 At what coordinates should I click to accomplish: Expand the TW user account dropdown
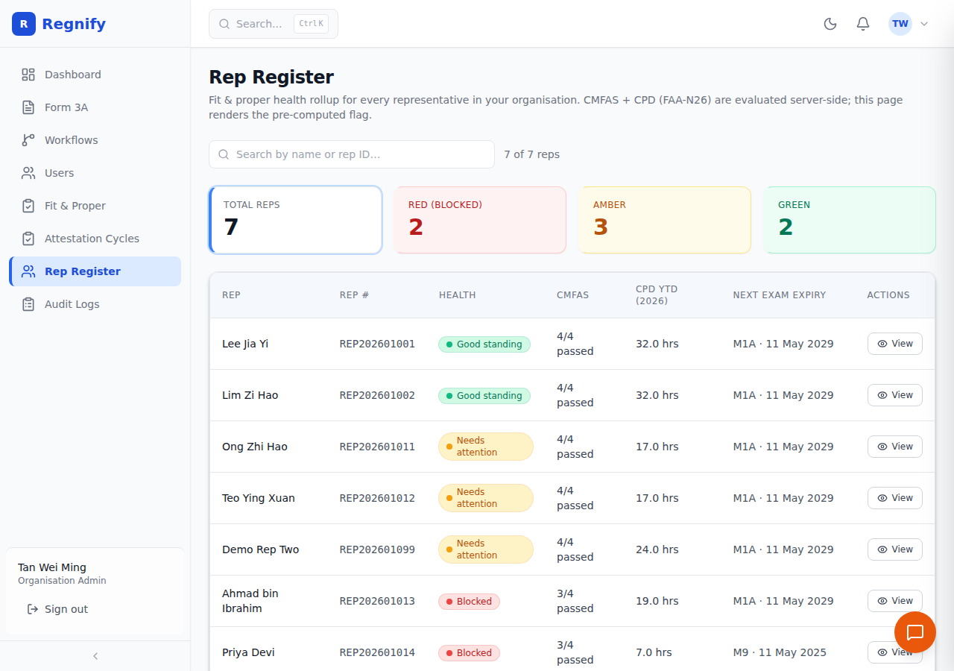point(909,24)
